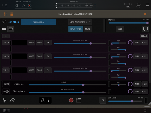Click the 3-4 channel name field

pos(19,42)
